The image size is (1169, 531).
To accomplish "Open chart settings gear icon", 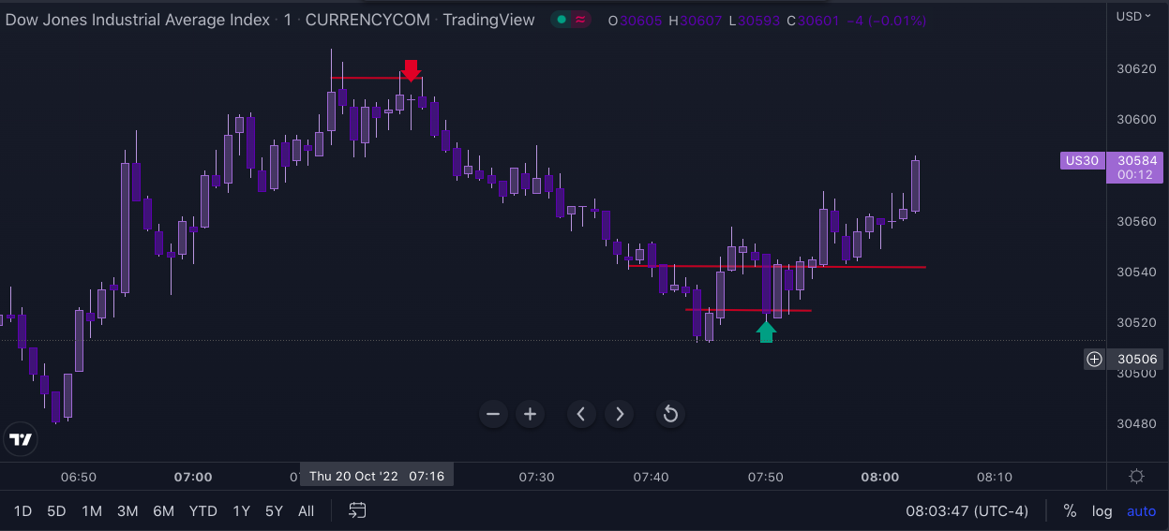I will coord(1136,477).
